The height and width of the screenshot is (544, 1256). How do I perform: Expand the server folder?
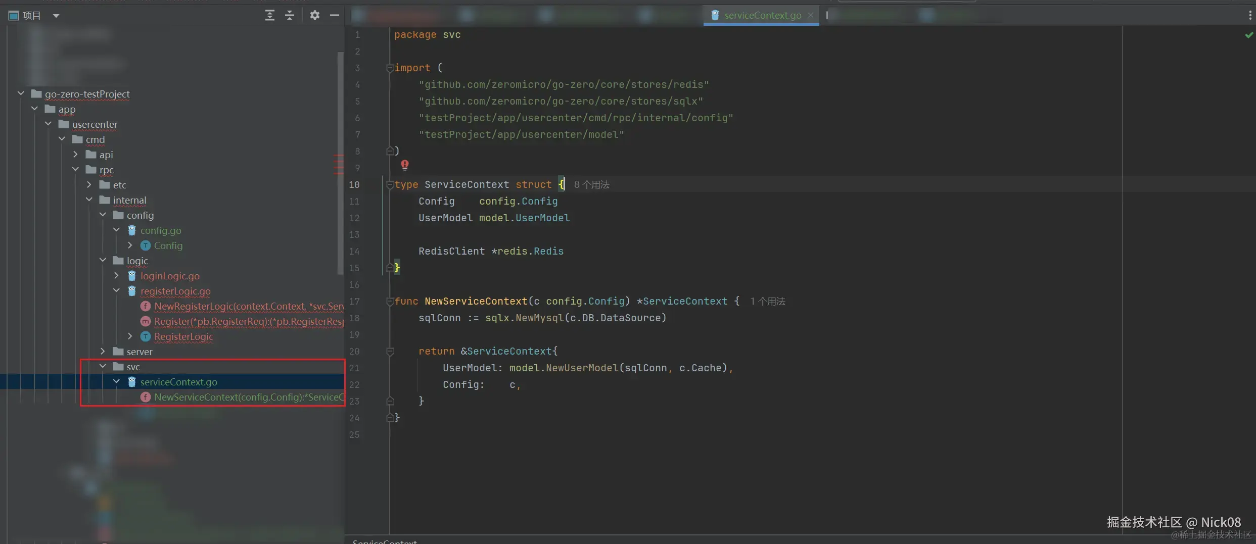(x=103, y=352)
